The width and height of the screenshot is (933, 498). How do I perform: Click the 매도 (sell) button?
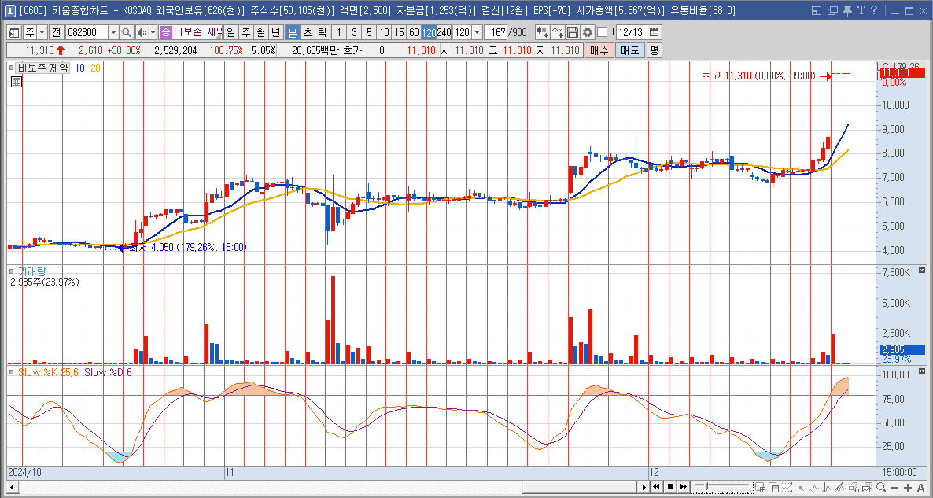[x=629, y=50]
